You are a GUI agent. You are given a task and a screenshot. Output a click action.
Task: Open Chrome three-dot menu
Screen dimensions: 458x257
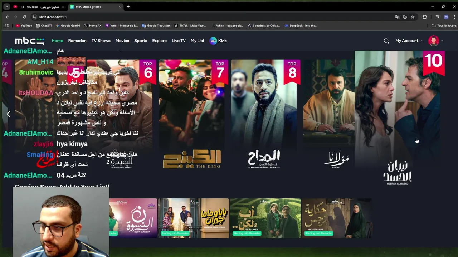[454, 17]
